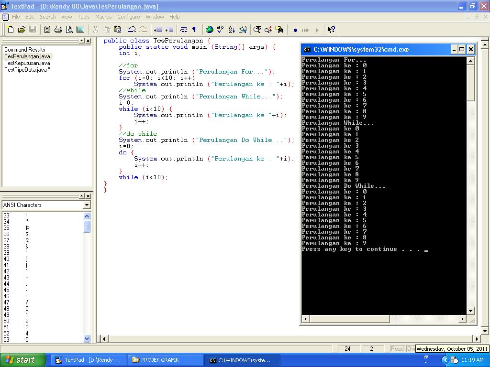Toggle Word Wrap toolbar button
The width and height of the screenshot is (490, 367).
(183, 30)
